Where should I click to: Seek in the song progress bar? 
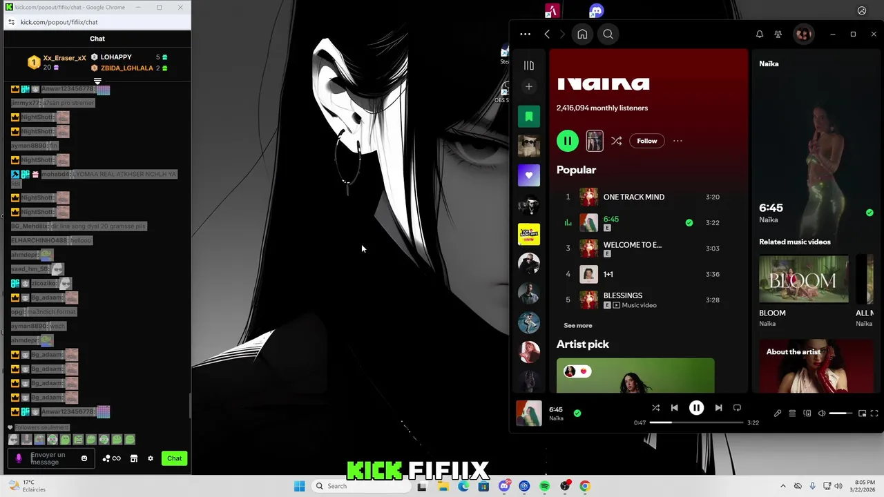coord(696,422)
